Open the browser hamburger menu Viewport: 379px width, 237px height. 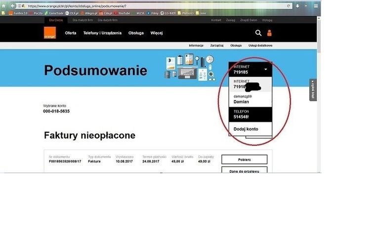tap(316, 6)
